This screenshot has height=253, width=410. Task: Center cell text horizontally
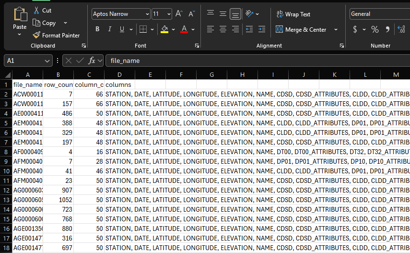pyautogui.click(x=223, y=29)
